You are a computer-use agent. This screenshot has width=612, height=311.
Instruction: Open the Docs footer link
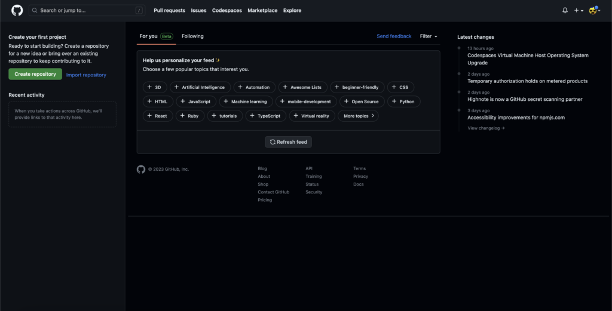point(359,184)
